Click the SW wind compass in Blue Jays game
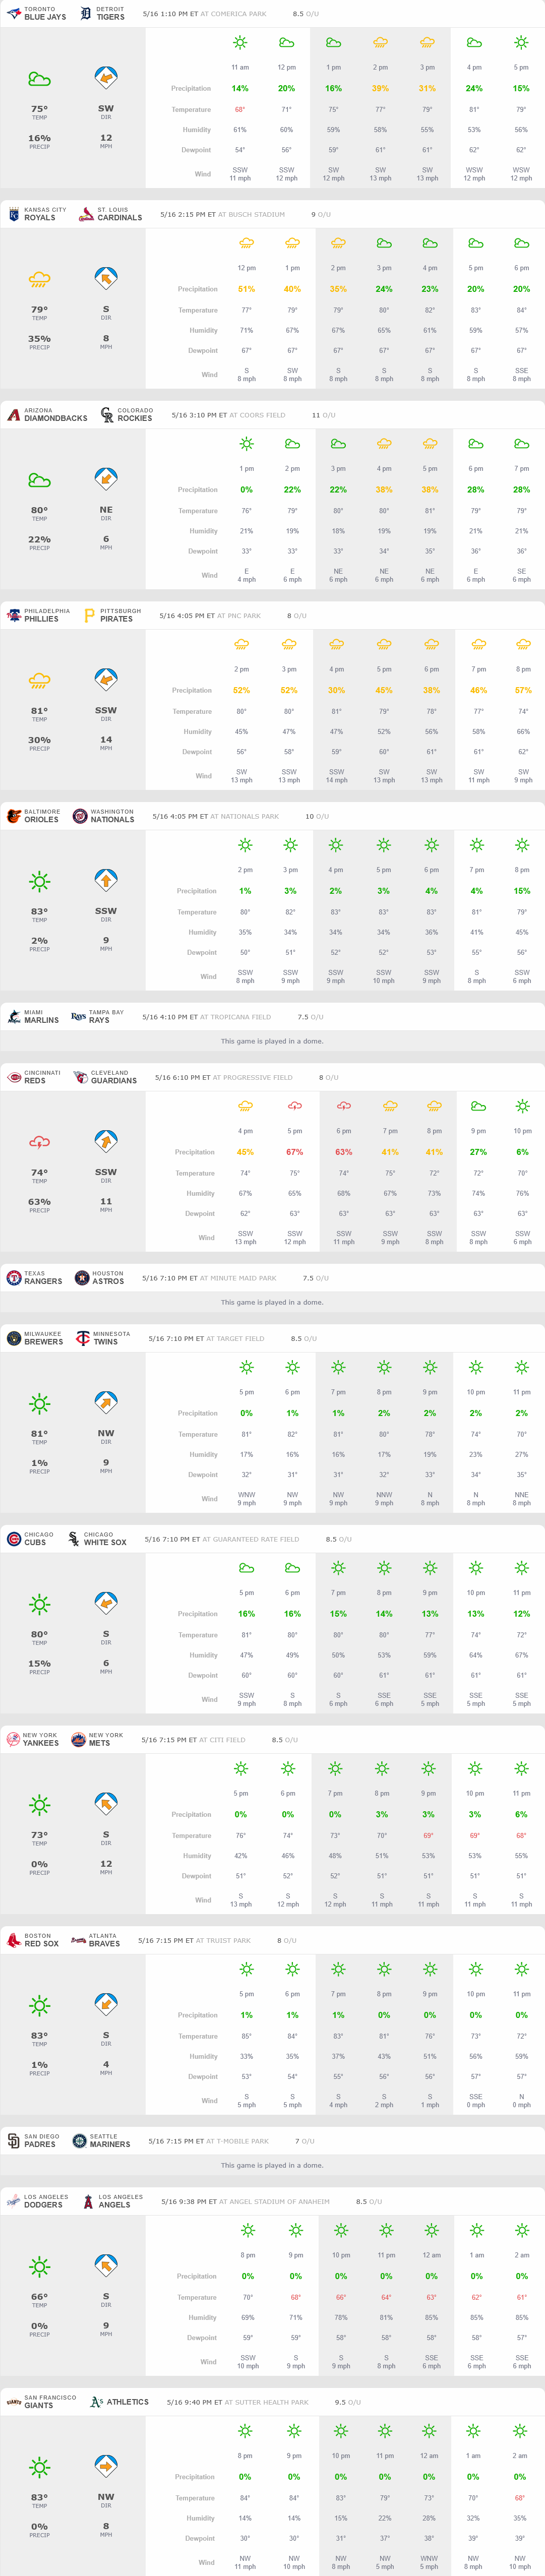 coord(106,78)
